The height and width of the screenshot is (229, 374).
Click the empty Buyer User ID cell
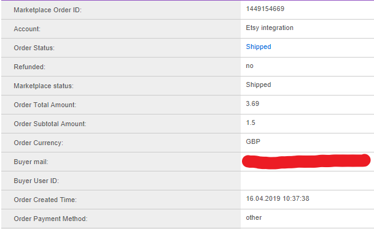307,181
